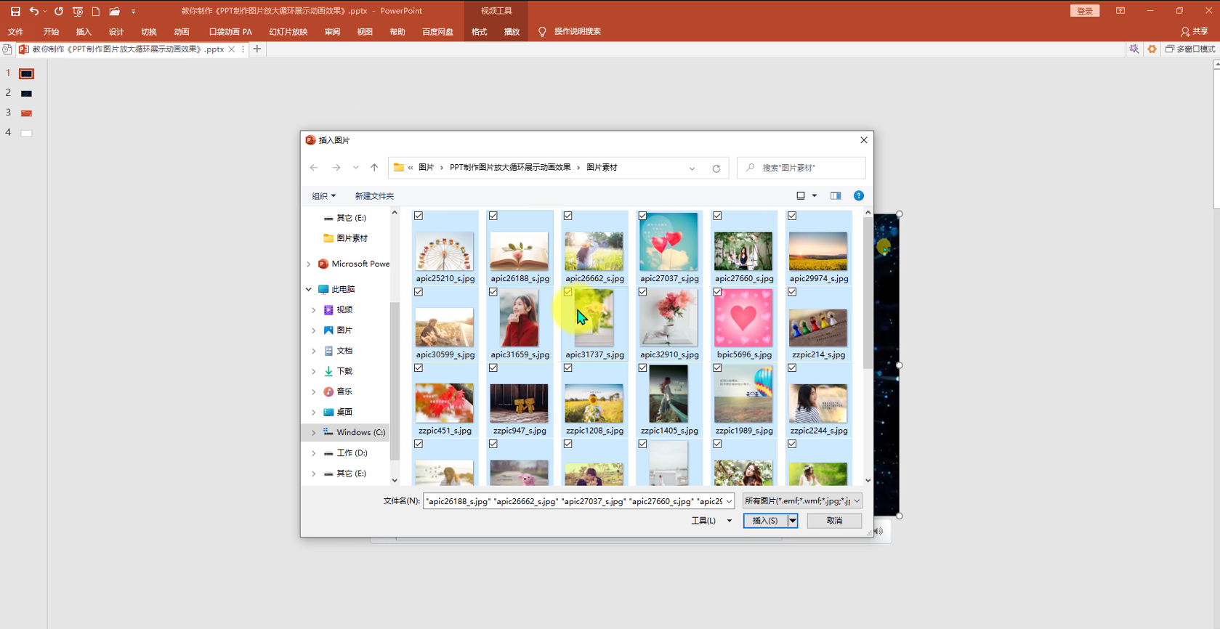Screen dimensions: 1220x629
Task: Open the 幻灯片放映 ribbon tab
Action: pos(288,32)
